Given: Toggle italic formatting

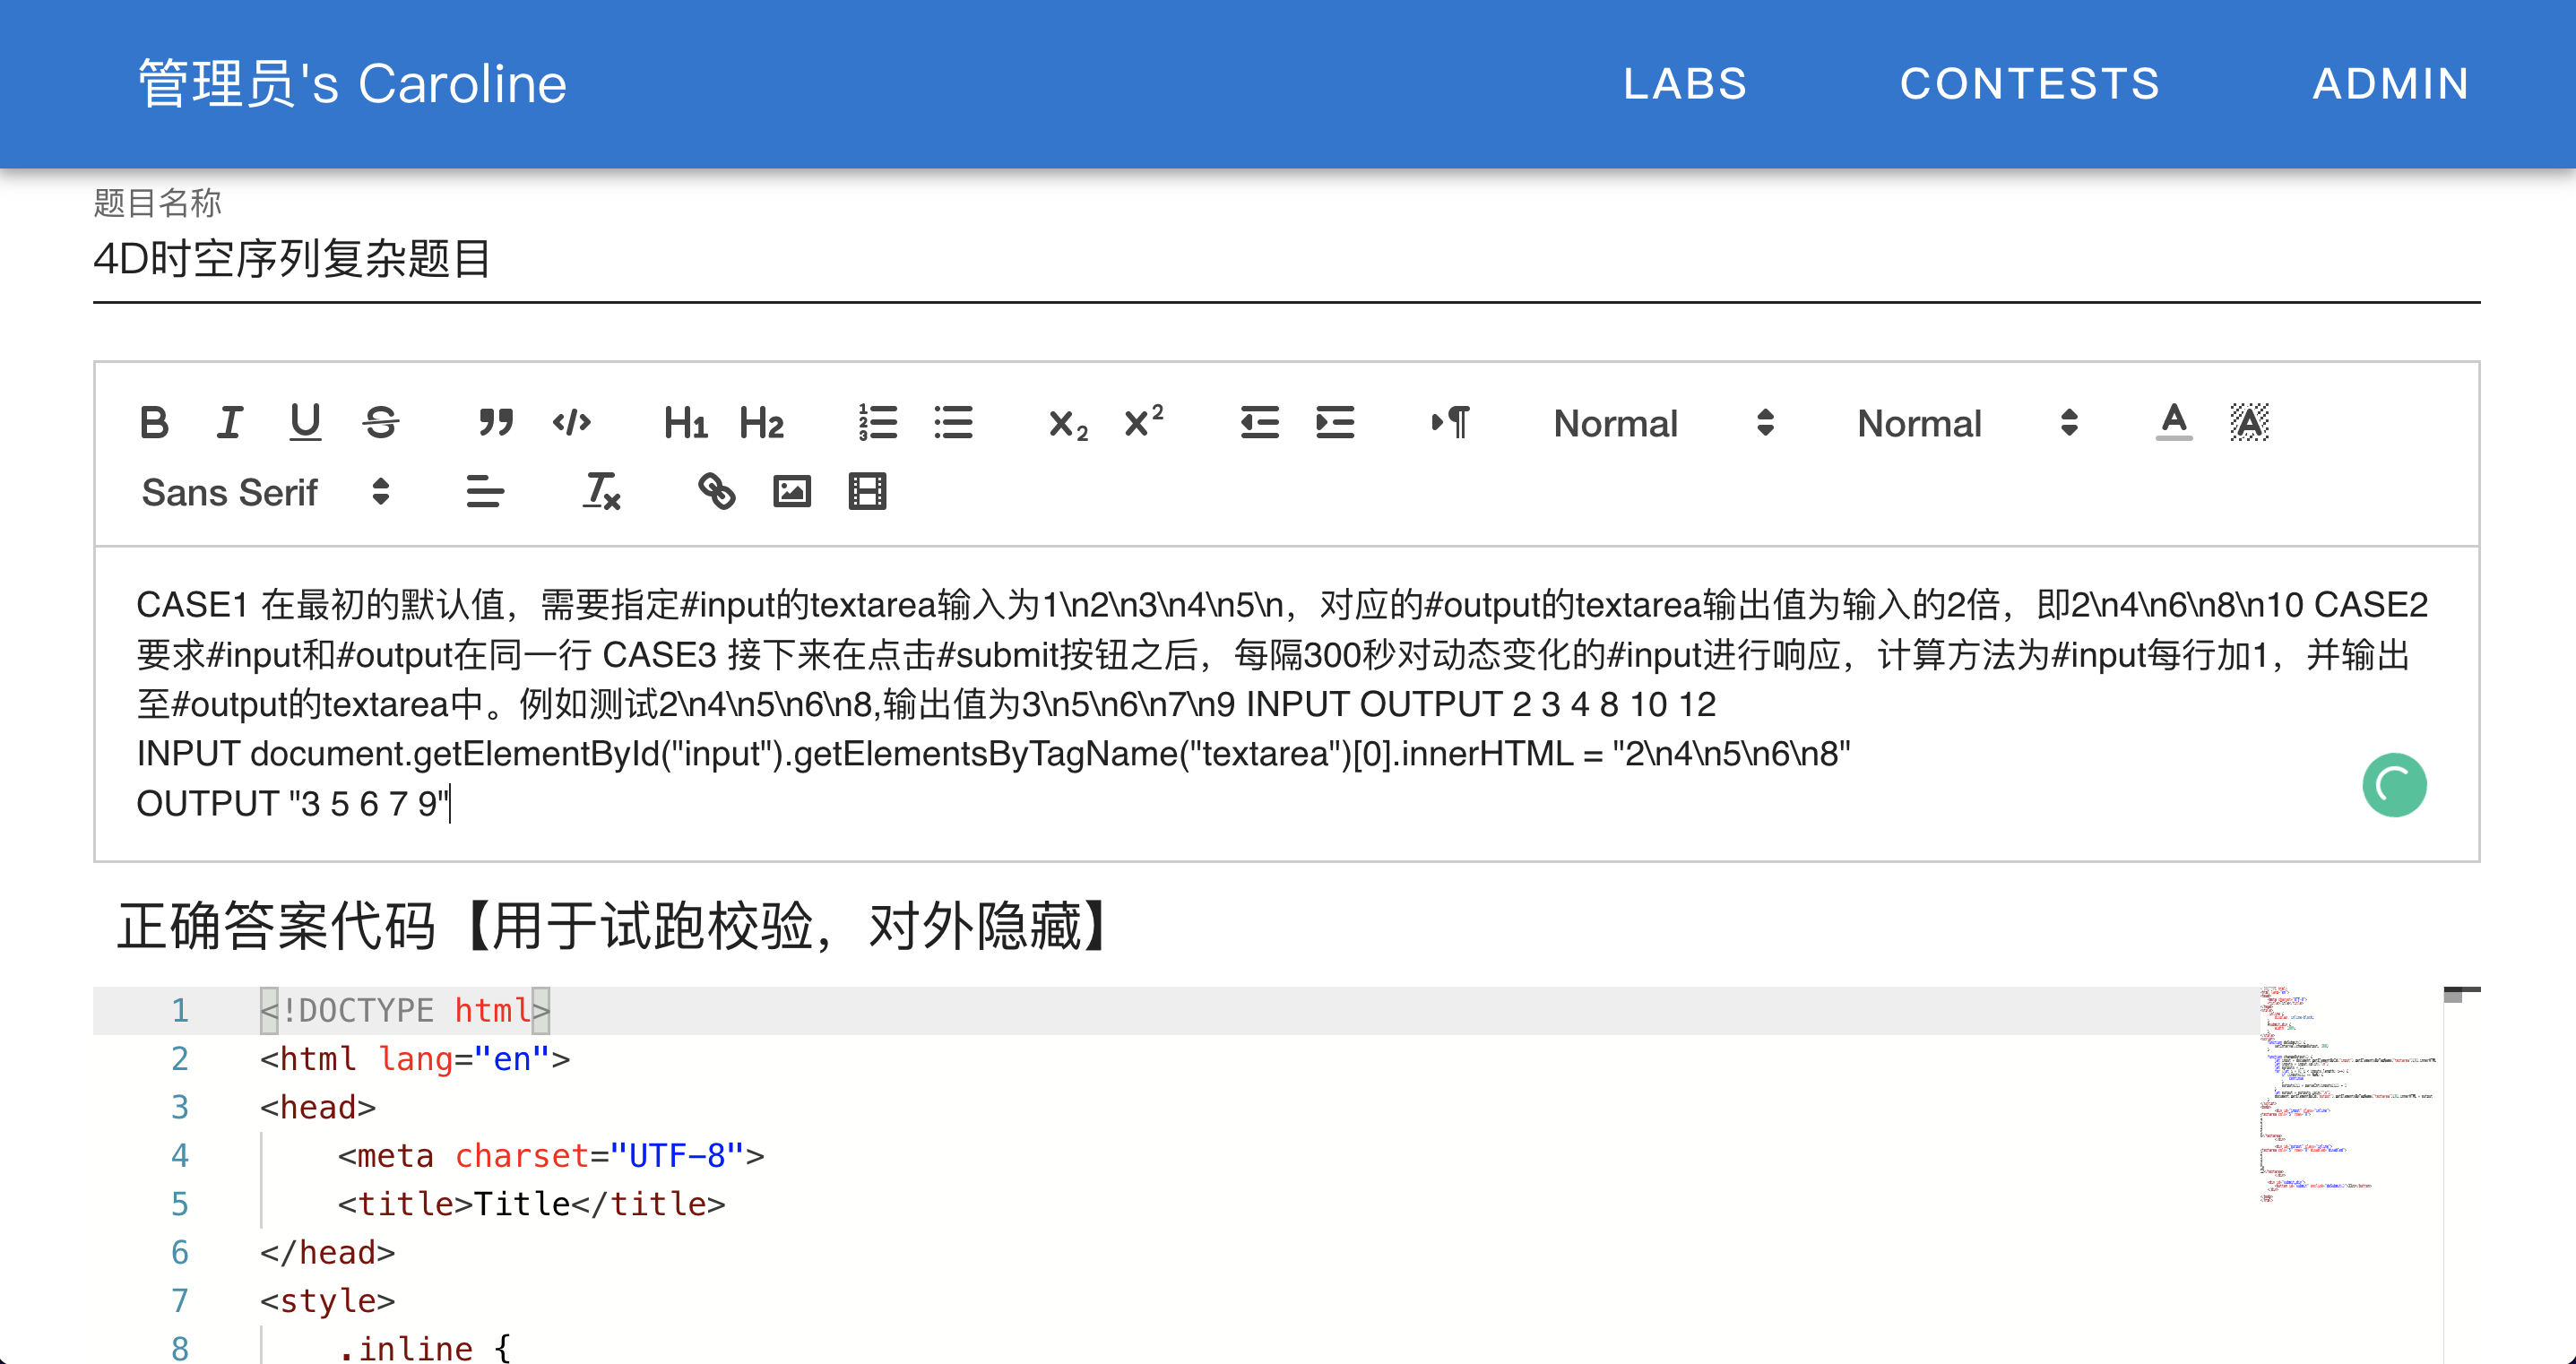Looking at the screenshot, I should 230,423.
